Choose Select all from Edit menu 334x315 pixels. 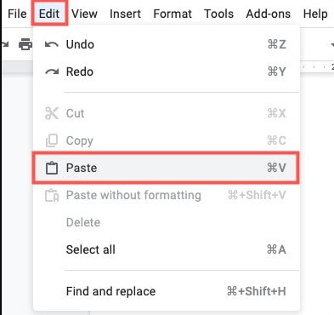pyautogui.click(x=166, y=249)
